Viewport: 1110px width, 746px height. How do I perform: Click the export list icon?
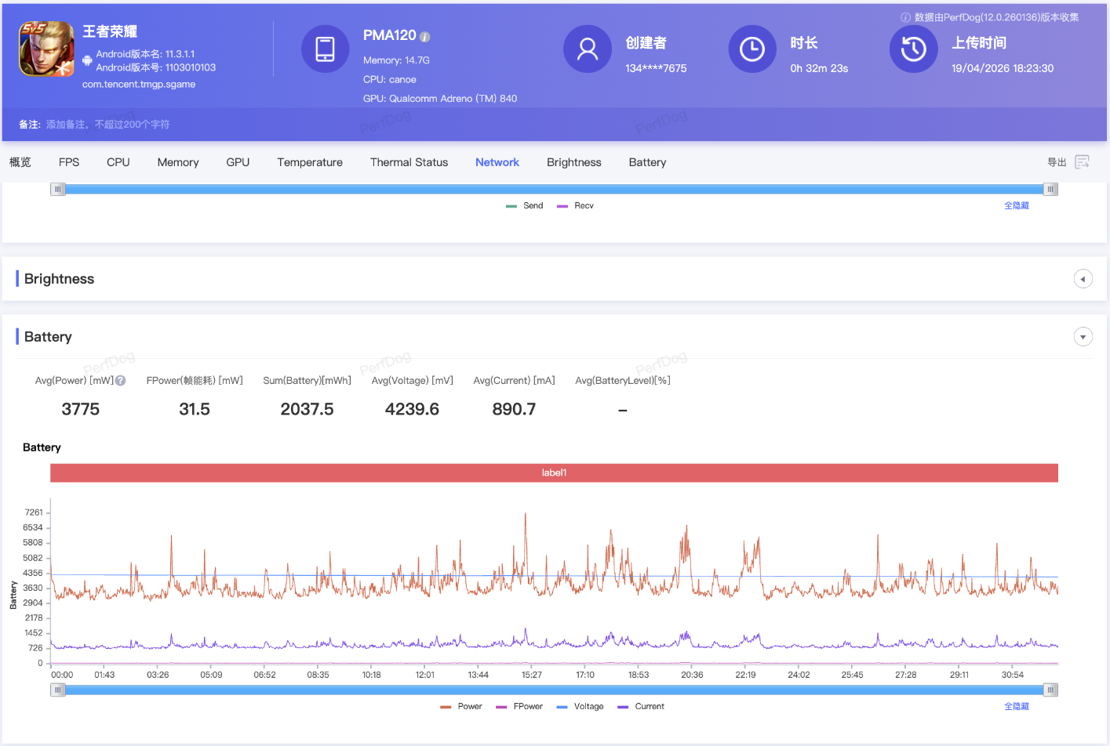pyautogui.click(x=1082, y=162)
